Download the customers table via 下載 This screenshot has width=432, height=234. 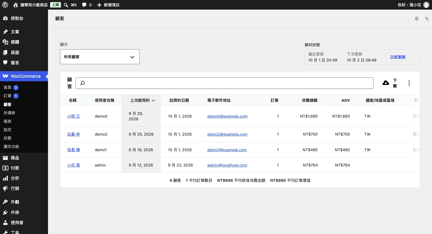click(390, 83)
